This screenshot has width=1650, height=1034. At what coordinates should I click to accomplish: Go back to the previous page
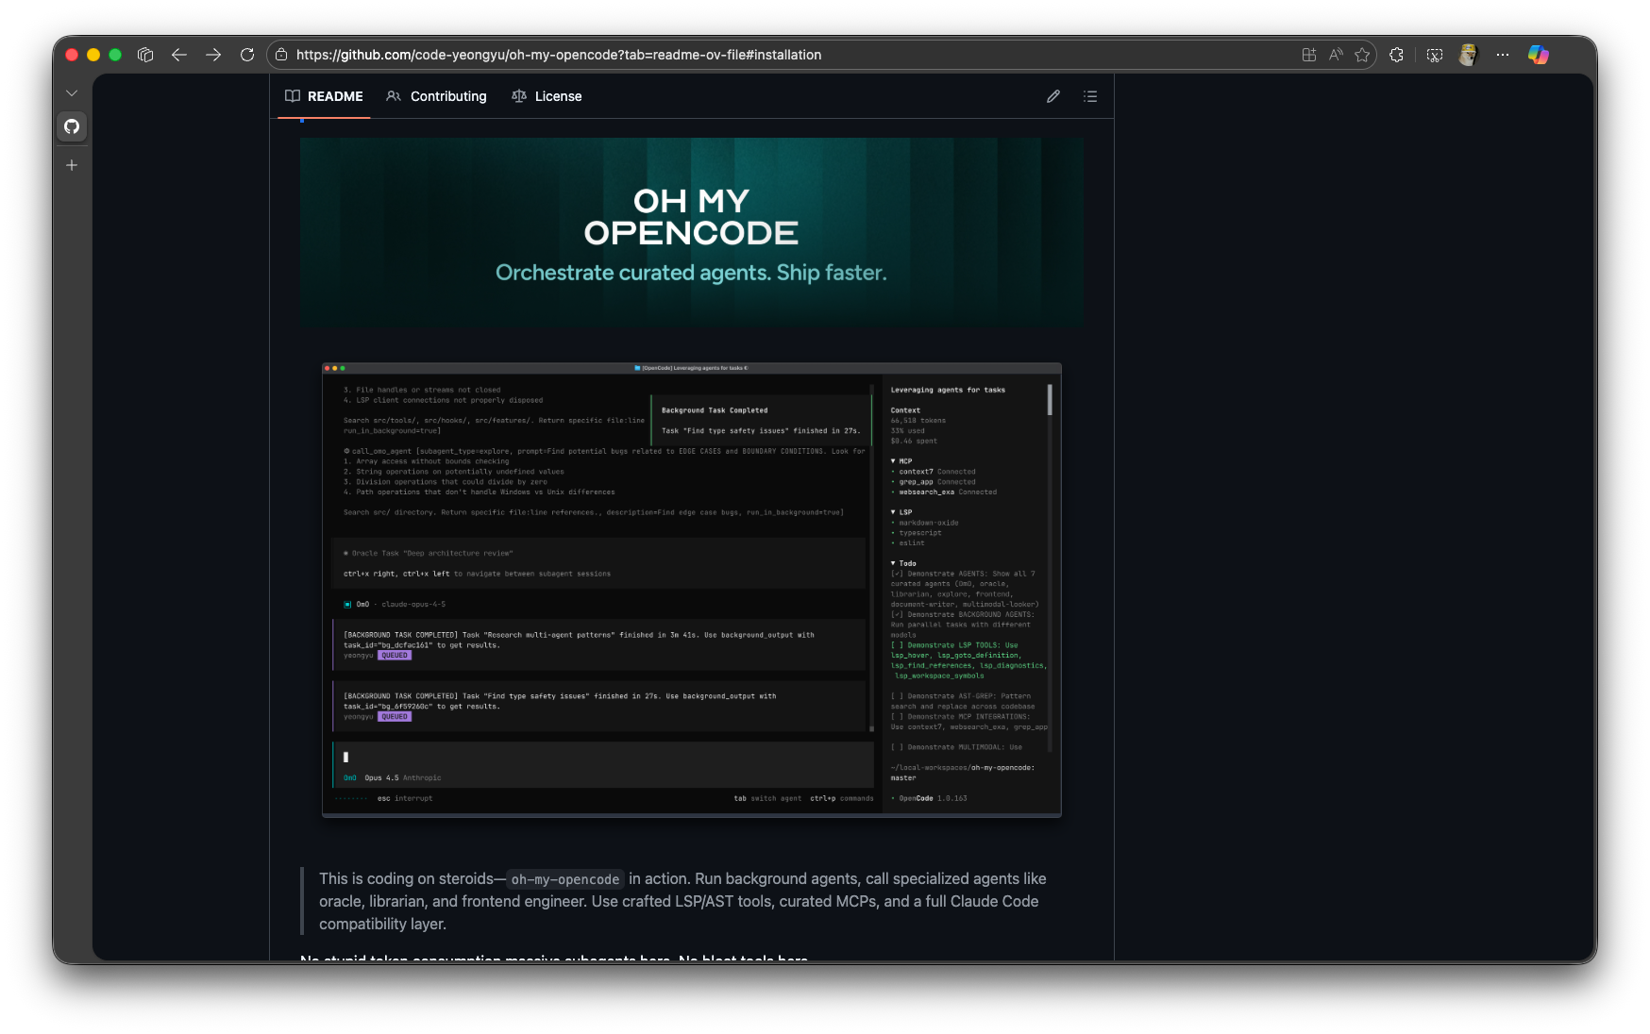[179, 55]
